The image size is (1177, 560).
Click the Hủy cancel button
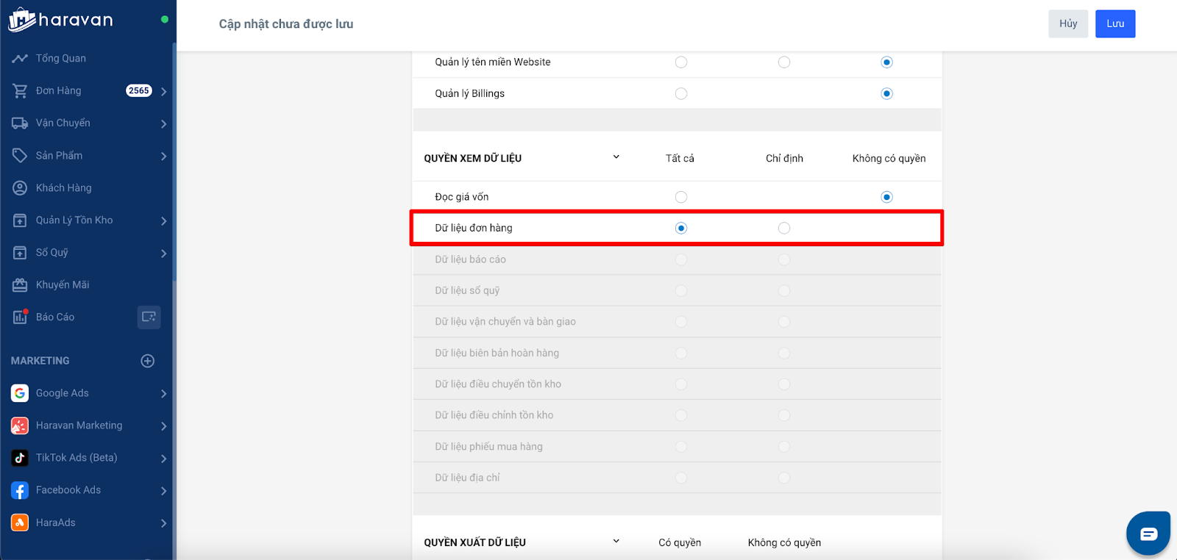coord(1068,24)
